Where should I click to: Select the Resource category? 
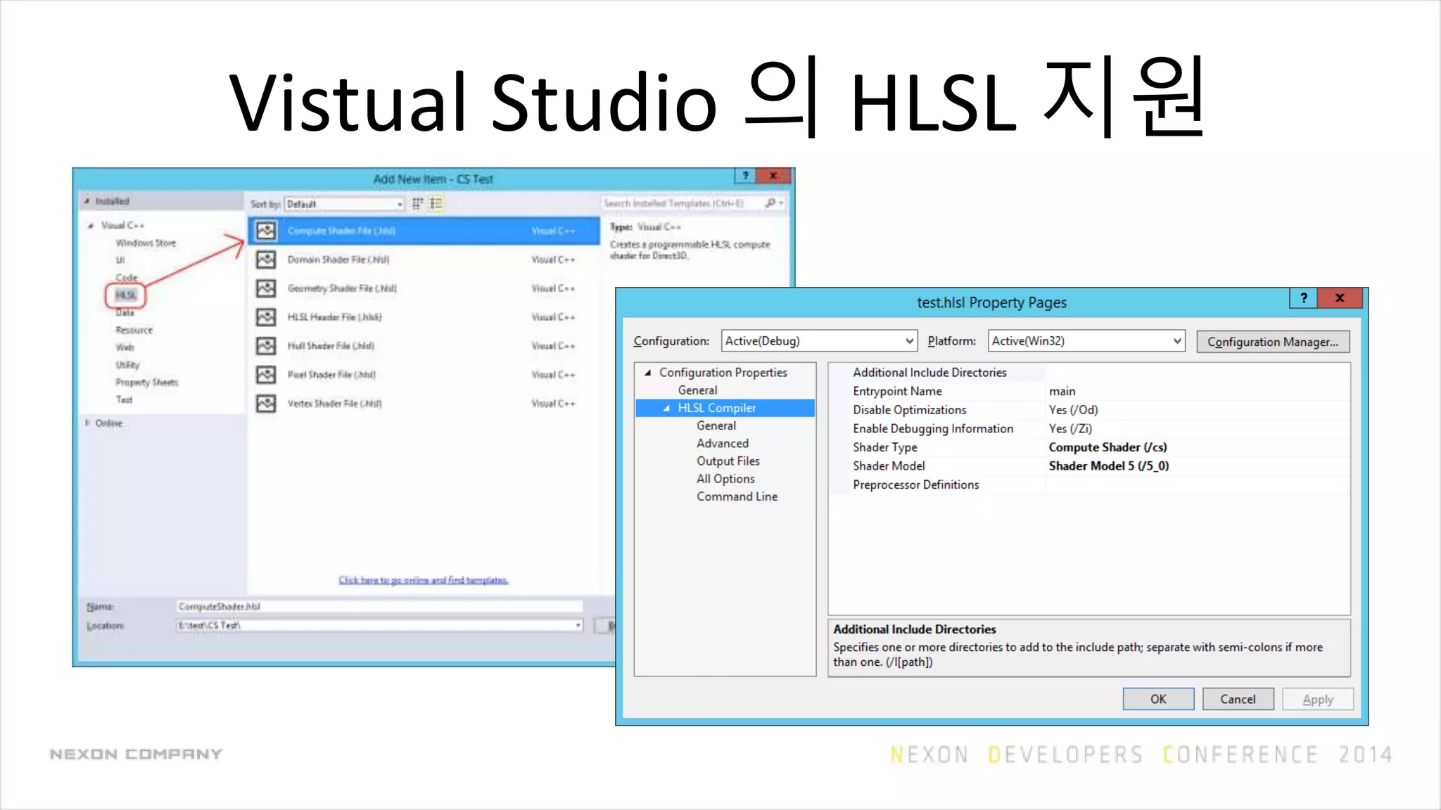tap(134, 330)
